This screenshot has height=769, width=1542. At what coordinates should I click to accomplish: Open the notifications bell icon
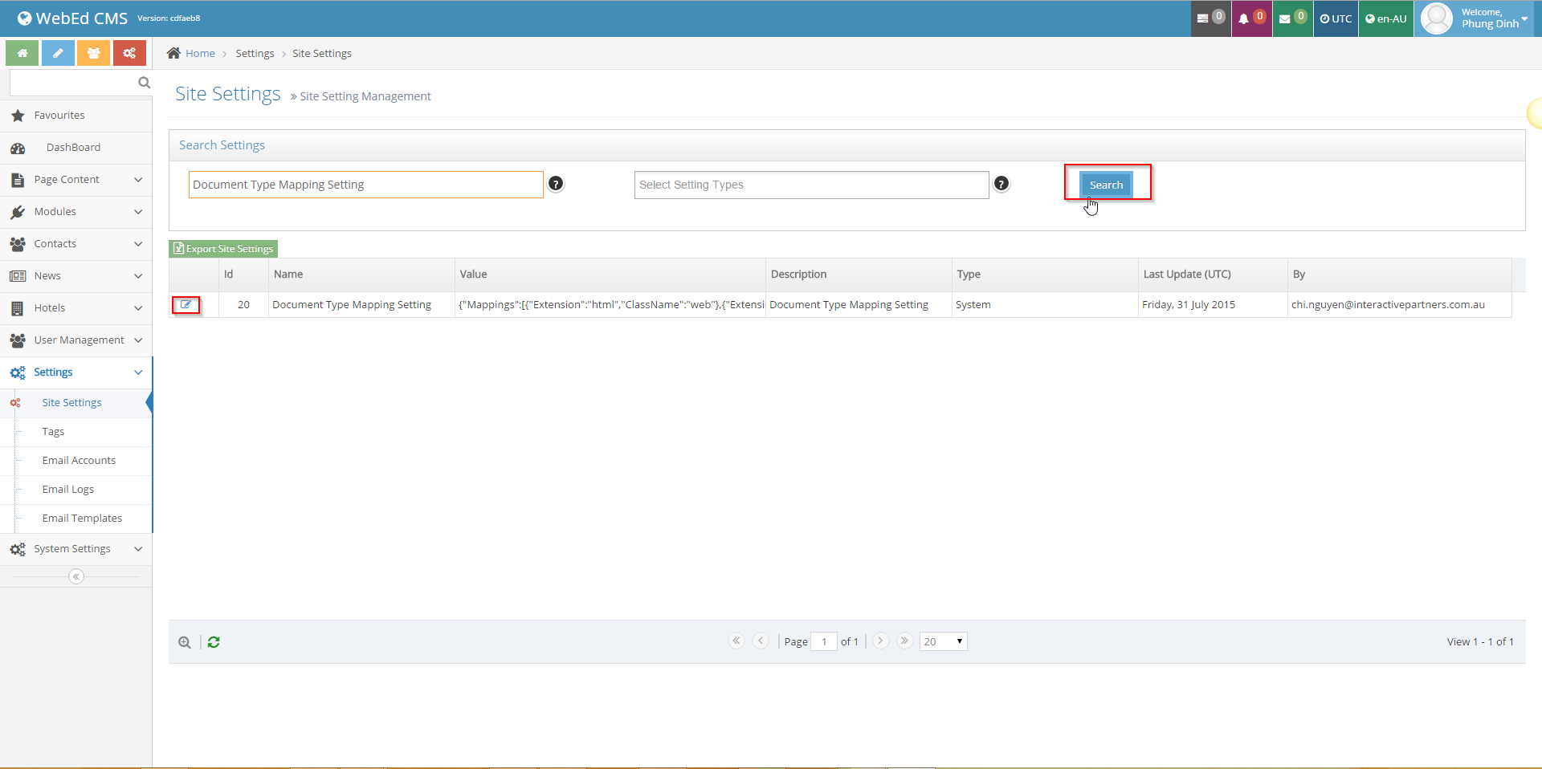tap(1250, 18)
